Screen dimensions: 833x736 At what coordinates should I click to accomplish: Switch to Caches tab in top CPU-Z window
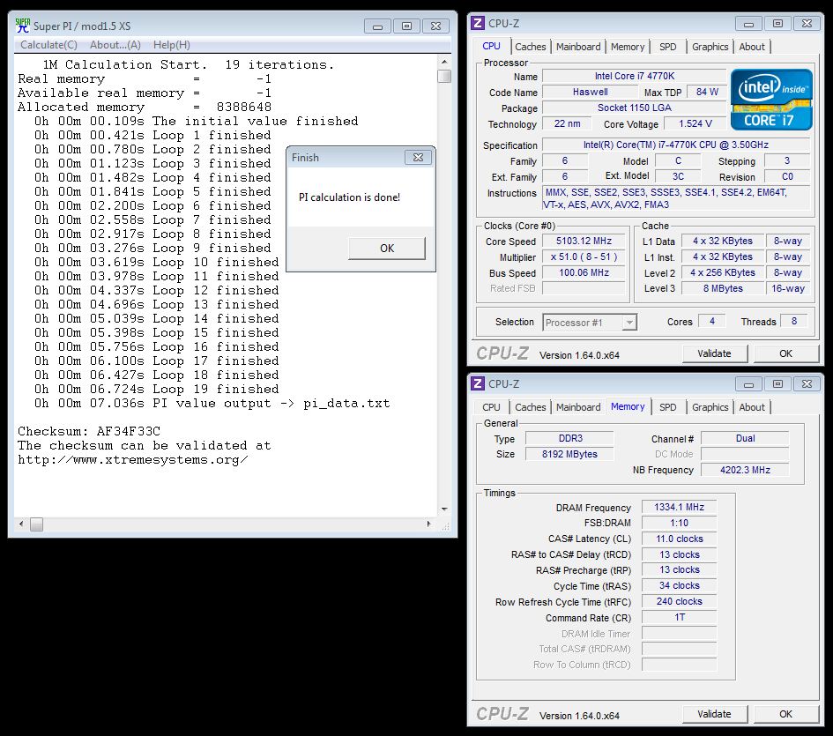[530, 47]
